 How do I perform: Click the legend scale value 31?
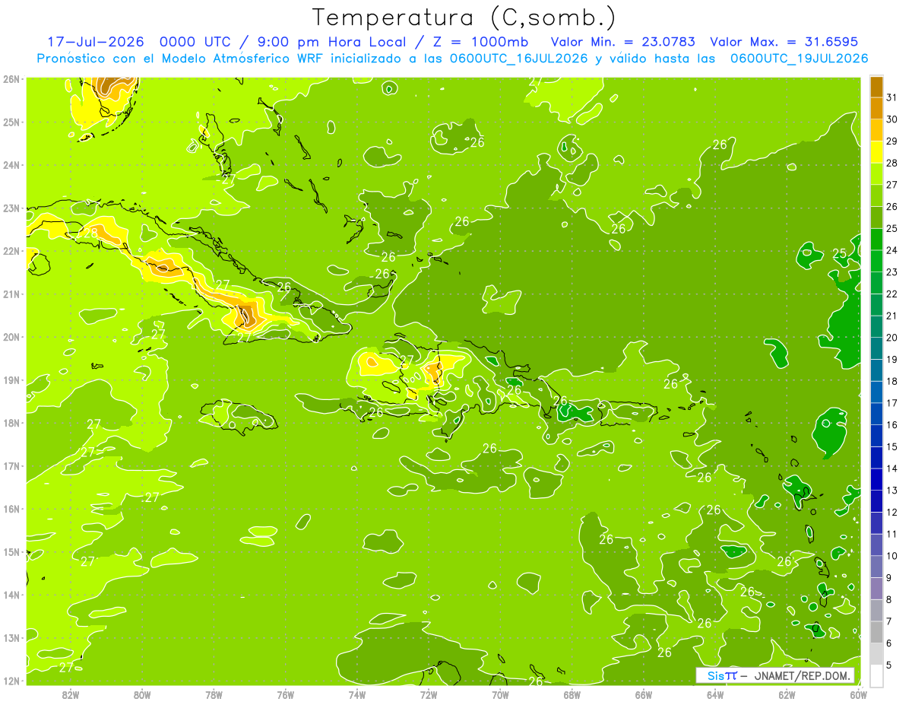point(891,97)
